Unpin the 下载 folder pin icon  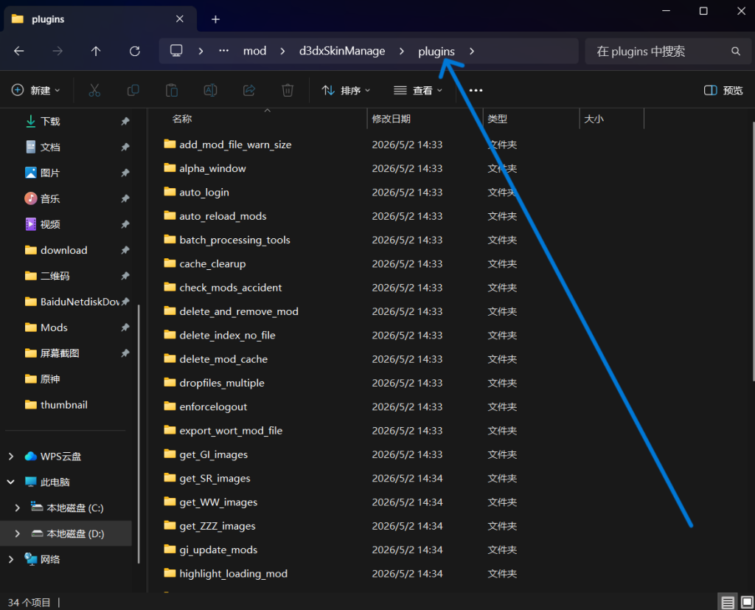(125, 122)
